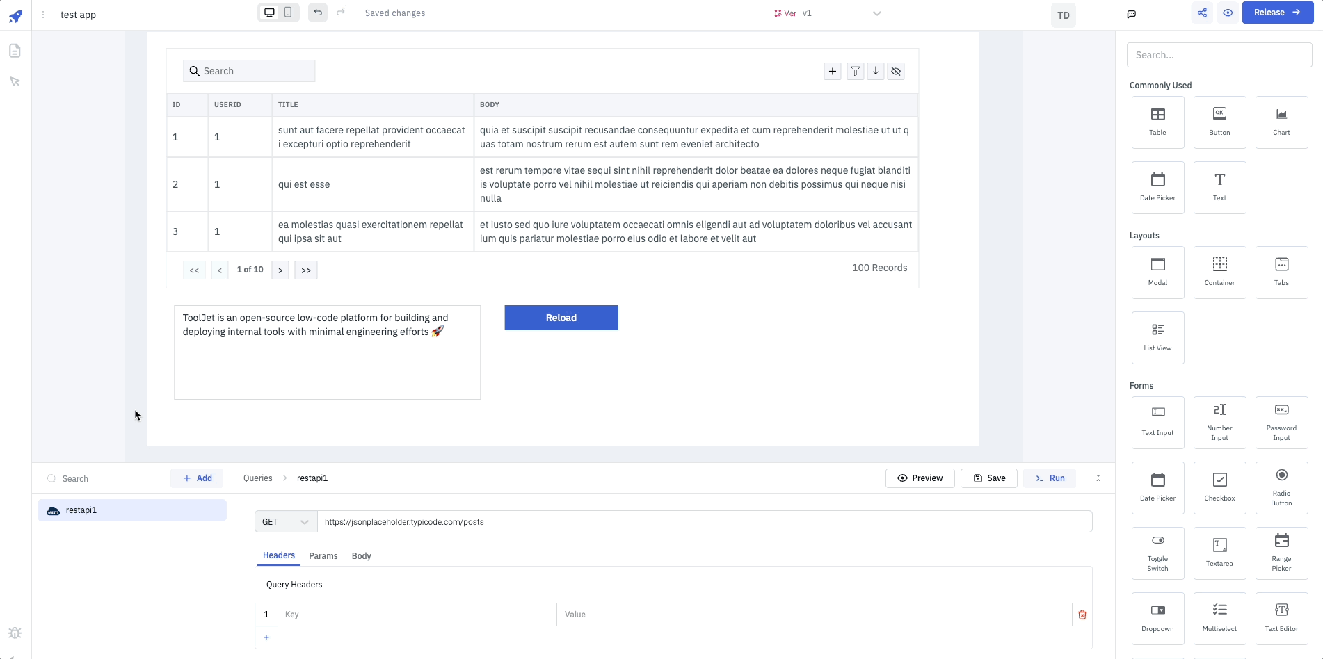Delete the query header row with trash icon
Viewport: 1323px width, 659px height.
tap(1082, 615)
